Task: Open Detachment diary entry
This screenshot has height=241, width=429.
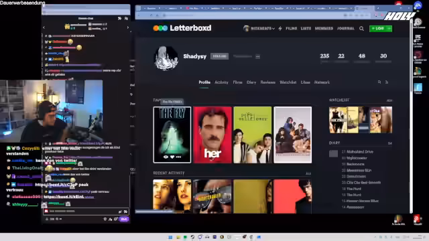Action: pos(356,177)
